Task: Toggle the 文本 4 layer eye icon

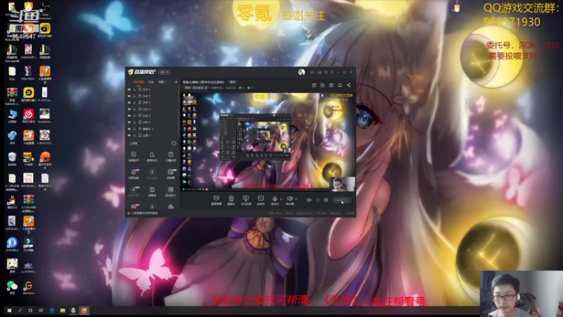Action: [129, 116]
